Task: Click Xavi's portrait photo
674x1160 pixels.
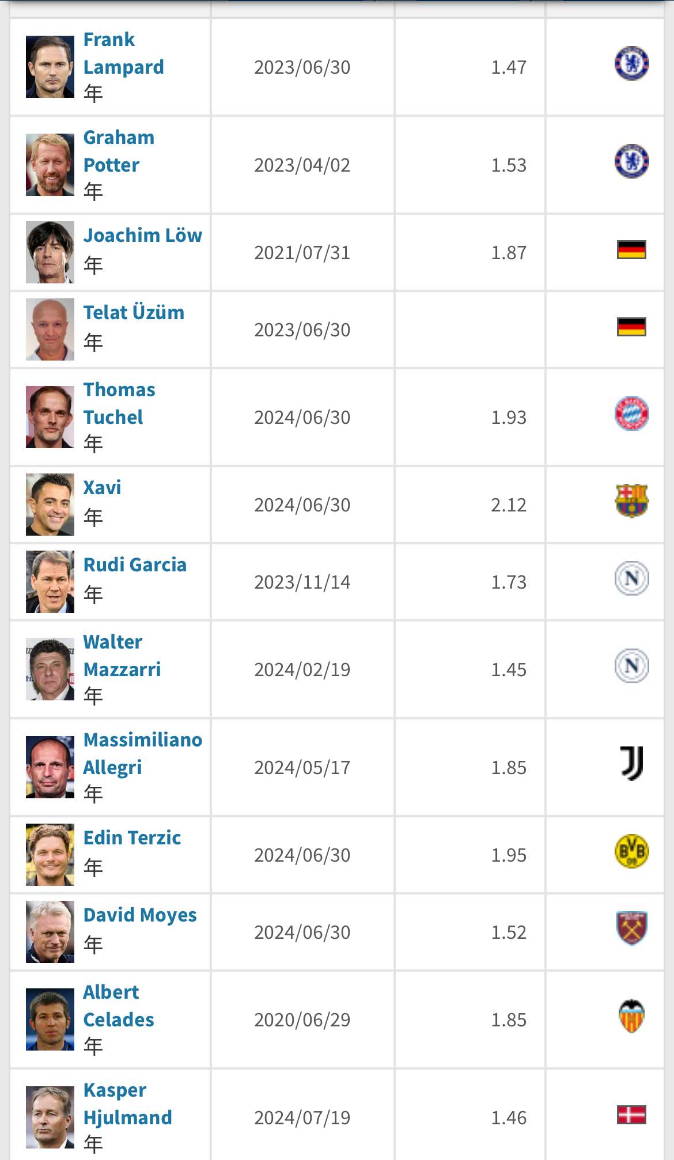Action: click(50, 505)
